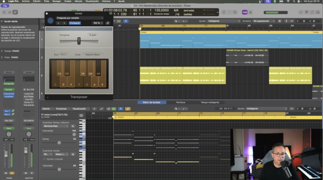Go to the next preset in the Transposer
This screenshot has width=323, height=180.
pos(64,23)
